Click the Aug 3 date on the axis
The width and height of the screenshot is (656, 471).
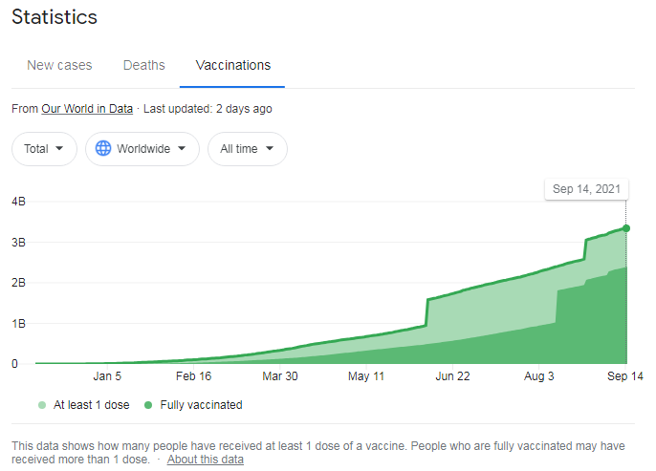coord(538,376)
